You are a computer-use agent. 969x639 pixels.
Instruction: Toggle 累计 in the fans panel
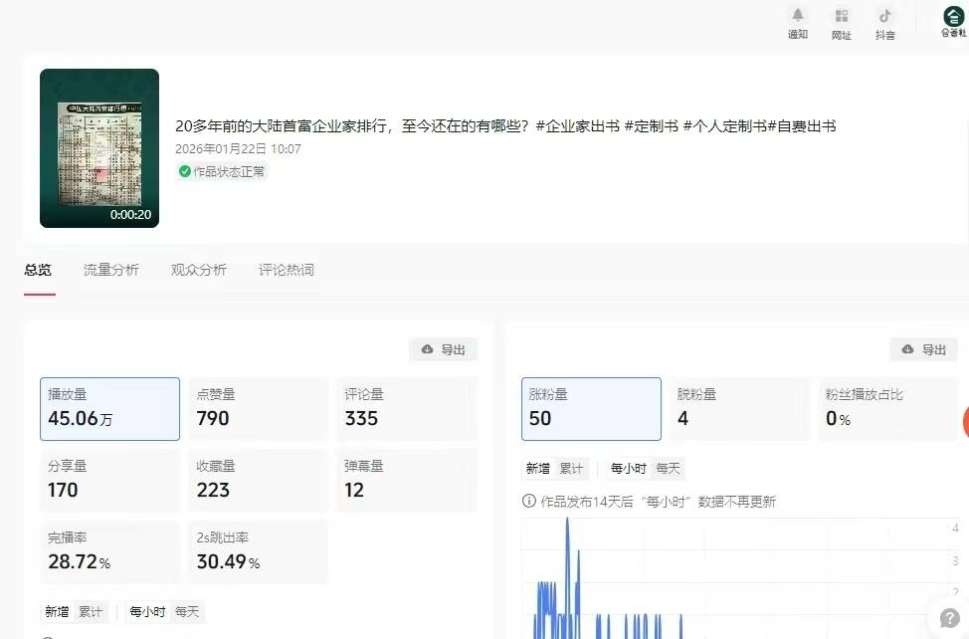(x=571, y=468)
